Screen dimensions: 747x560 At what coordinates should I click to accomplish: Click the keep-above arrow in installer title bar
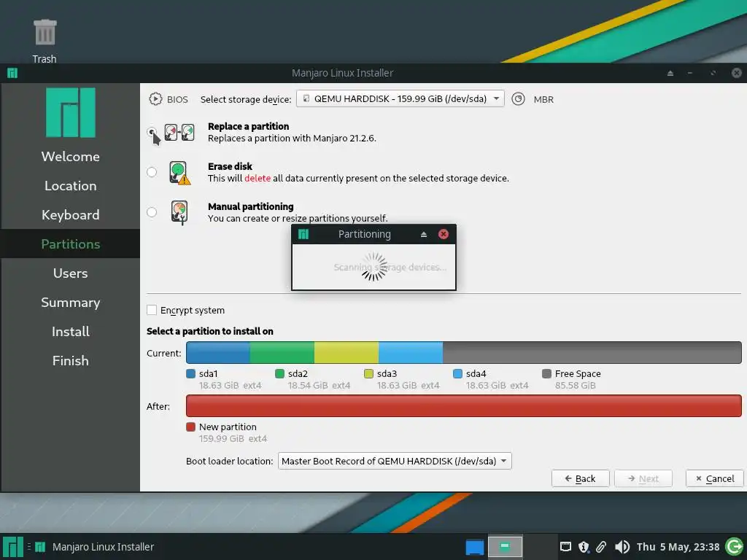[670, 73]
